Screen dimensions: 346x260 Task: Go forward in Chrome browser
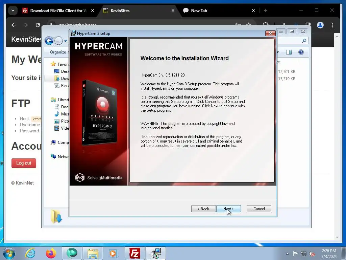coord(26,25)
